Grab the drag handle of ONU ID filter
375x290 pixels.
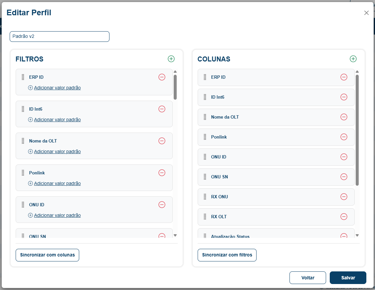click(x=23, y=205)
